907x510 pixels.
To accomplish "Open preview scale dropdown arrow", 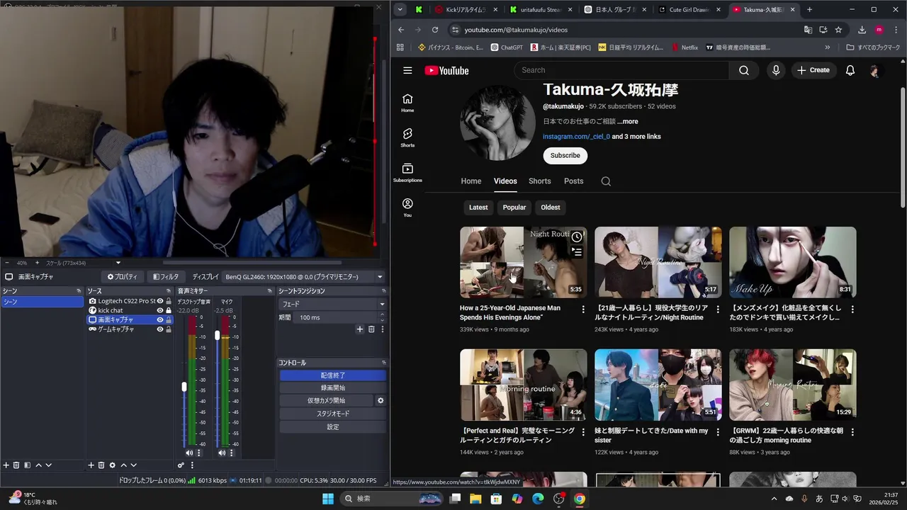I will (x=118, y=263).
